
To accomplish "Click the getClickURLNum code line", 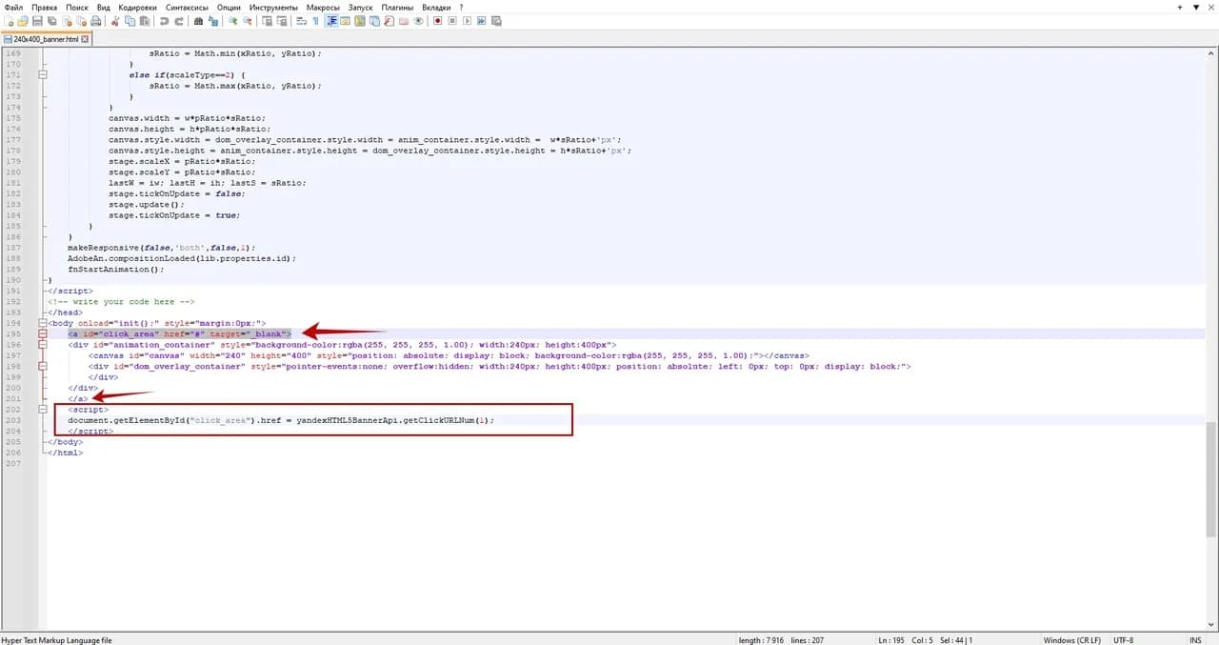I will tap(282, 420).
